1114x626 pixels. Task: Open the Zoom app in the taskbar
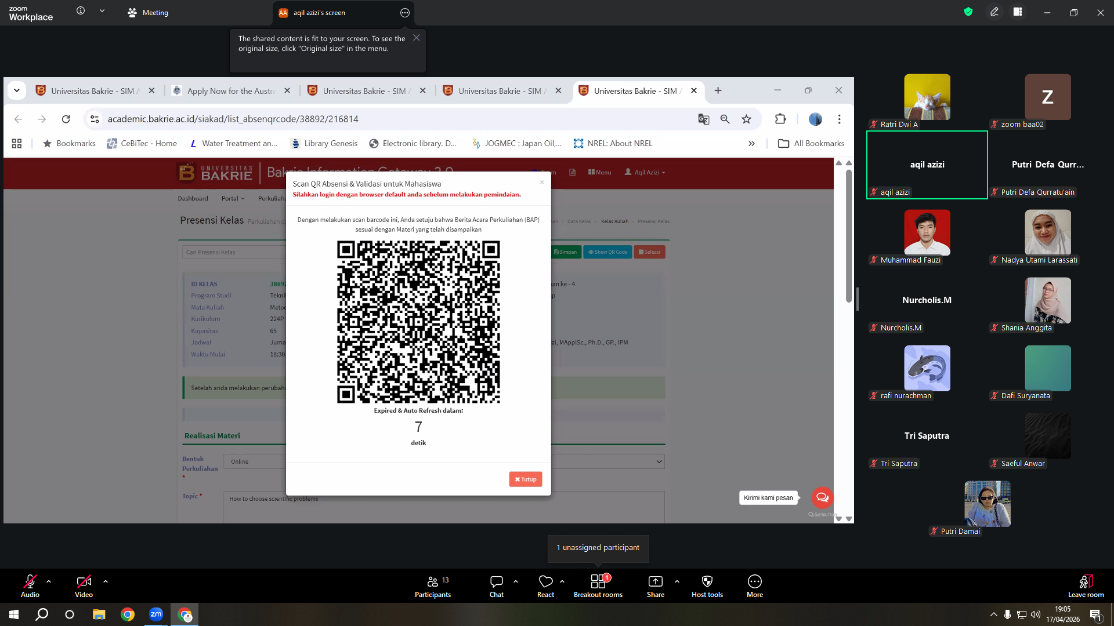[156, 614]
